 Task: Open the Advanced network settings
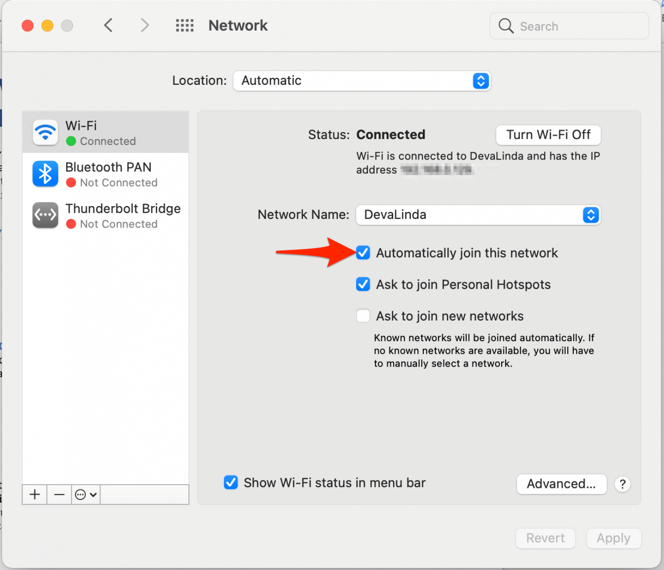point(561,484)
